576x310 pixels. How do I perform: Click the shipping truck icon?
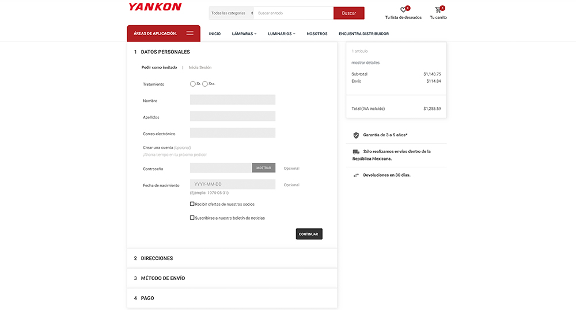(x=356, y=152)
